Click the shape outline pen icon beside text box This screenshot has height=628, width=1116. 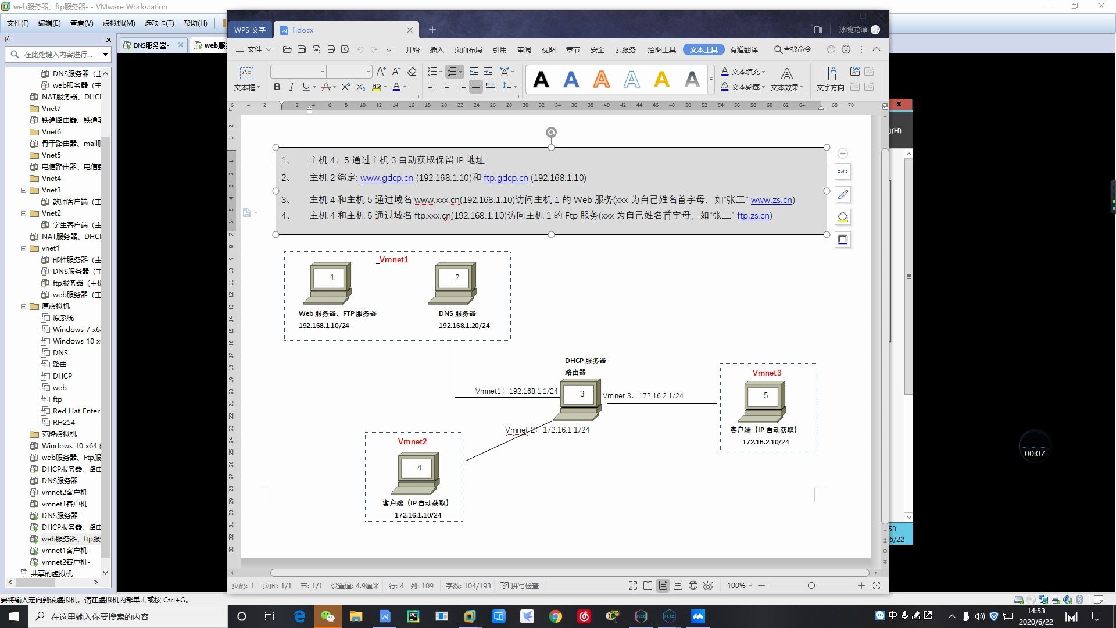point(843,194)
